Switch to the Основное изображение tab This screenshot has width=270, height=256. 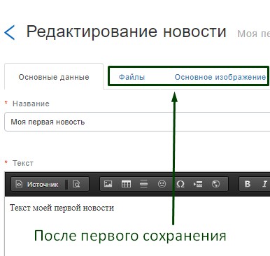point(220,77)
